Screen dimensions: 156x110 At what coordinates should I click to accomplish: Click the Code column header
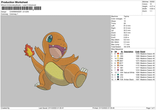(137, 51)
